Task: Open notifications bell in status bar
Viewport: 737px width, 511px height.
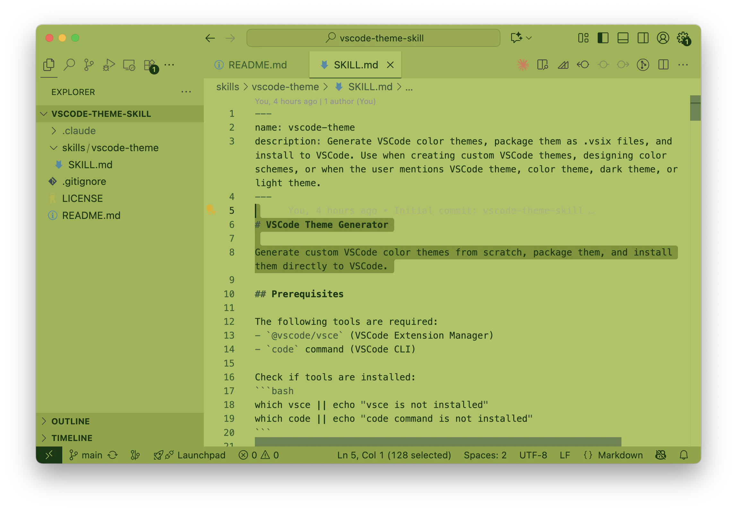Action: click(x=684, y=455)
